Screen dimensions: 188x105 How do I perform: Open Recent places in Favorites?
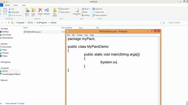(8, 38)
